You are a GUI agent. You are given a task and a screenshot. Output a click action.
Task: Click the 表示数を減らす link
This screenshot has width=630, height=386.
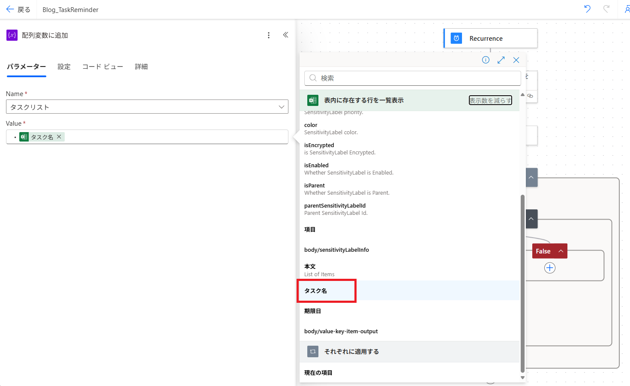[x=490, y=100]
